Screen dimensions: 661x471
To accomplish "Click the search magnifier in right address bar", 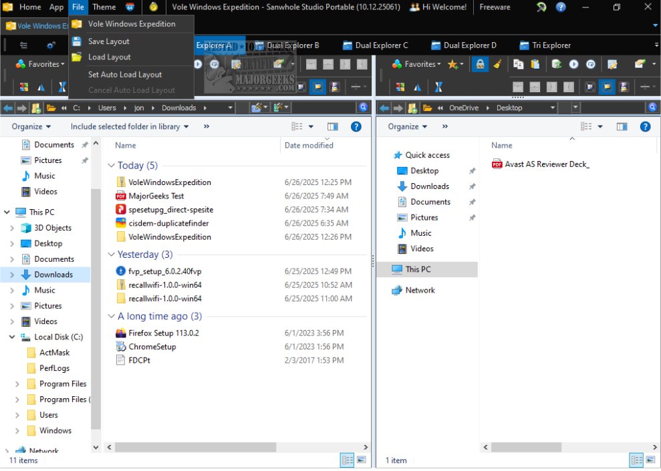I will [x=652, y=108].
